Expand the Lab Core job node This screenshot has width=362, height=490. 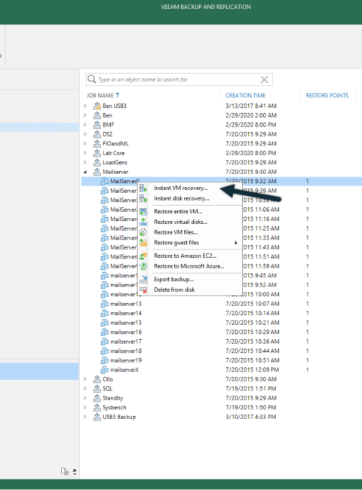[x=85, y=153]
